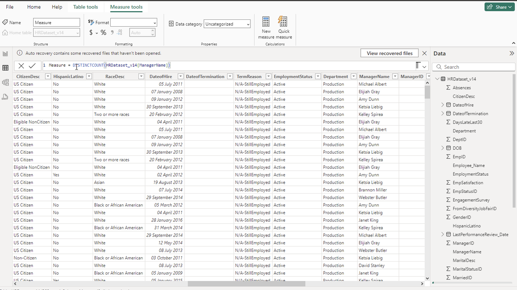Image resolution: width=517 pixels, height=290 pixels.
Task: Open EmploymentStatus column filter dropdown
Action: (318, 77)
